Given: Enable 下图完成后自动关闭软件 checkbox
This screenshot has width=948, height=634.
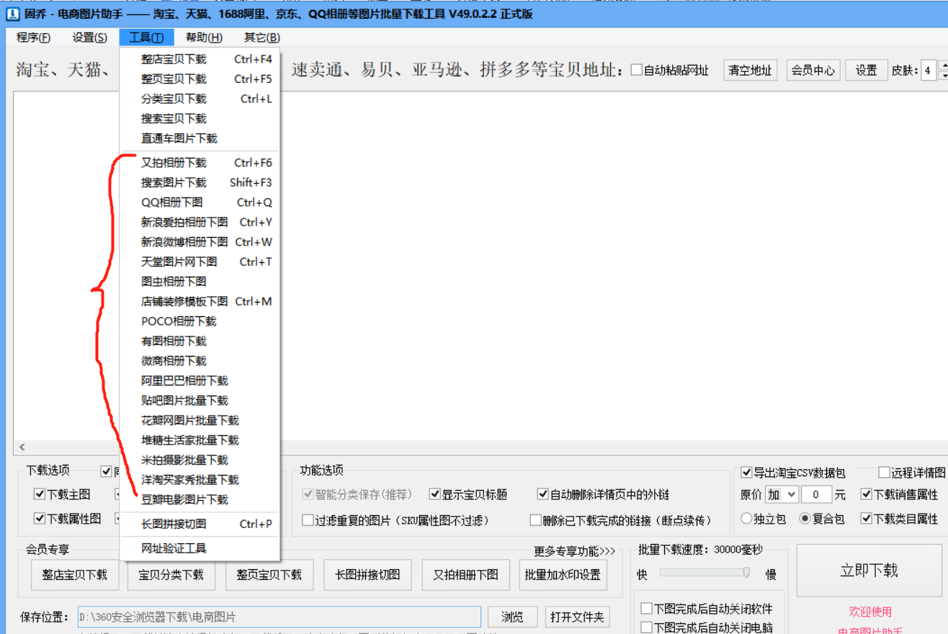Looking at the screenshot, I should pyautogui.click(x=646, y=609).
